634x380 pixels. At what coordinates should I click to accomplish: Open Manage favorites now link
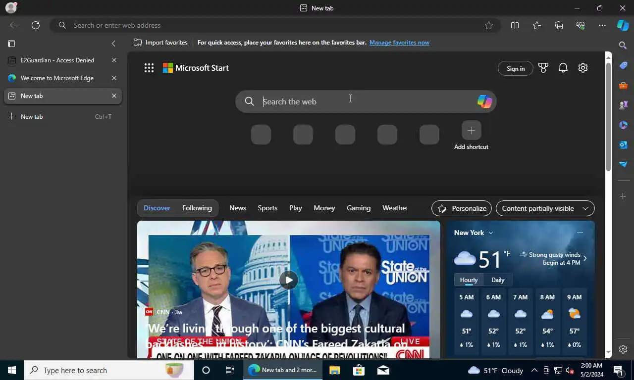tap(399, 43)
